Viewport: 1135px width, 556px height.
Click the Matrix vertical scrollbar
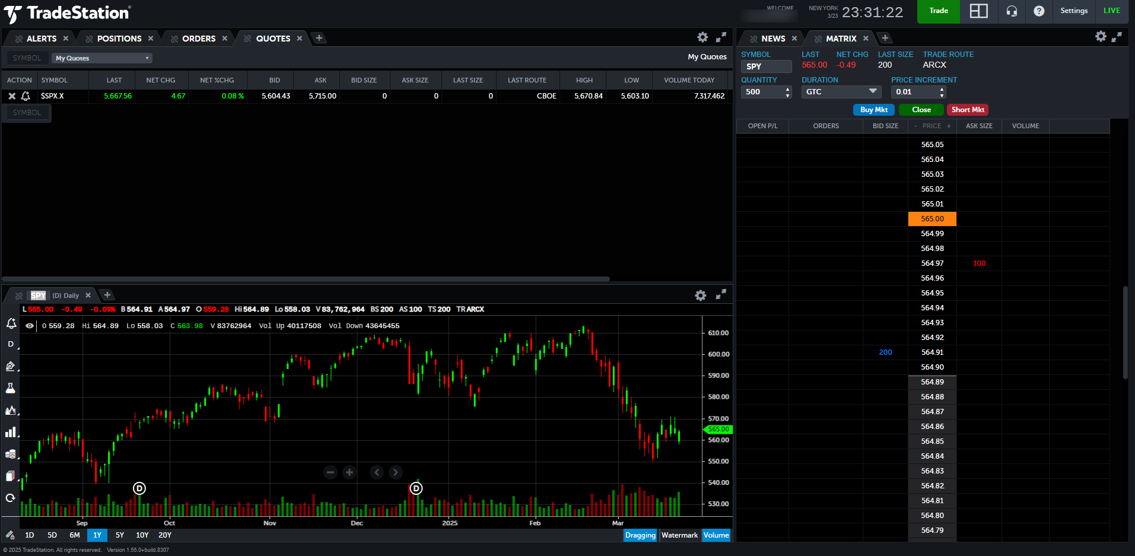click(x=1125, y=332)
